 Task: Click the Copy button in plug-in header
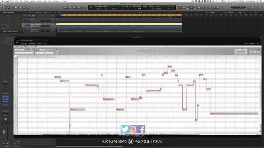coord(39,44)
